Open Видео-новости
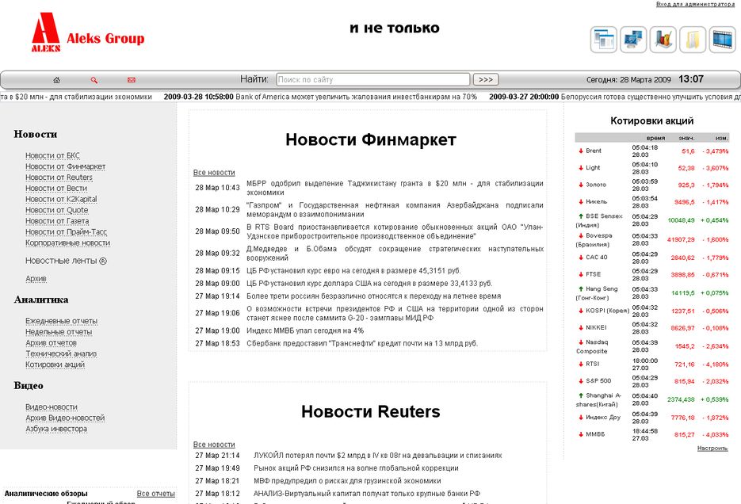Screen dimensions: 741x504 click(52, 407)
